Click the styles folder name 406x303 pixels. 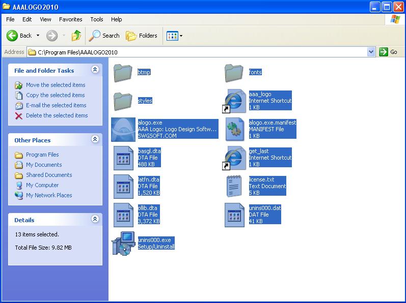pyautogui.click(x=145, y=101)
